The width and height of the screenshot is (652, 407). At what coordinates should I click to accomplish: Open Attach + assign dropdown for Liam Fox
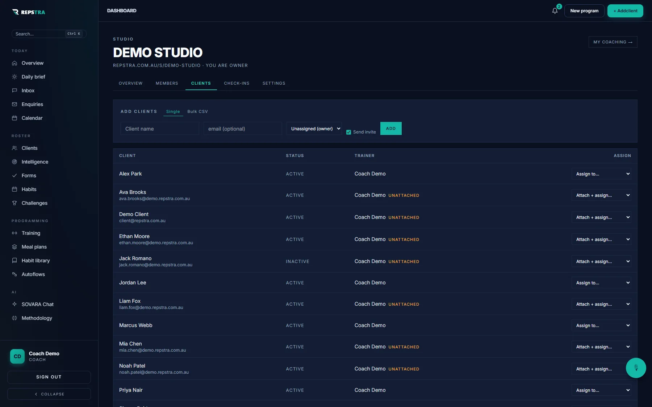(601, 304)
